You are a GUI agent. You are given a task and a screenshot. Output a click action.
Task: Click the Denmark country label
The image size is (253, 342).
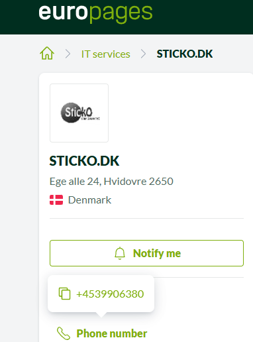pyautogui.click(x=89, y=200)
